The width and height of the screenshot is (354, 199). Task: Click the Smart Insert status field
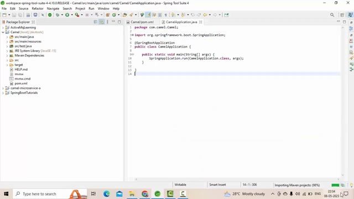(217, 185)
